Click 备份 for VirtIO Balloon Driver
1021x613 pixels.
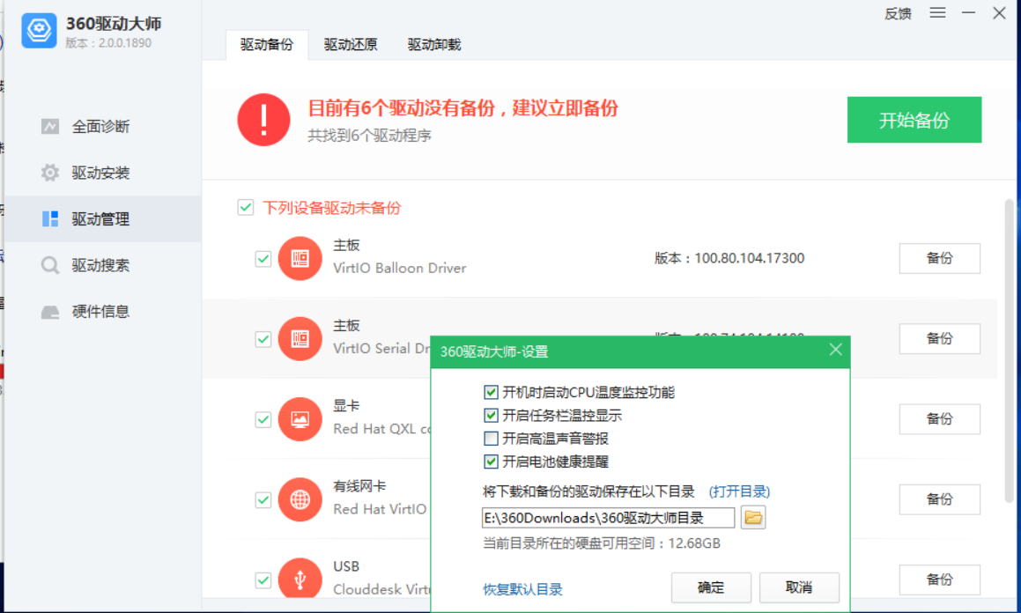pyautogui.click(x=940, y=258)
